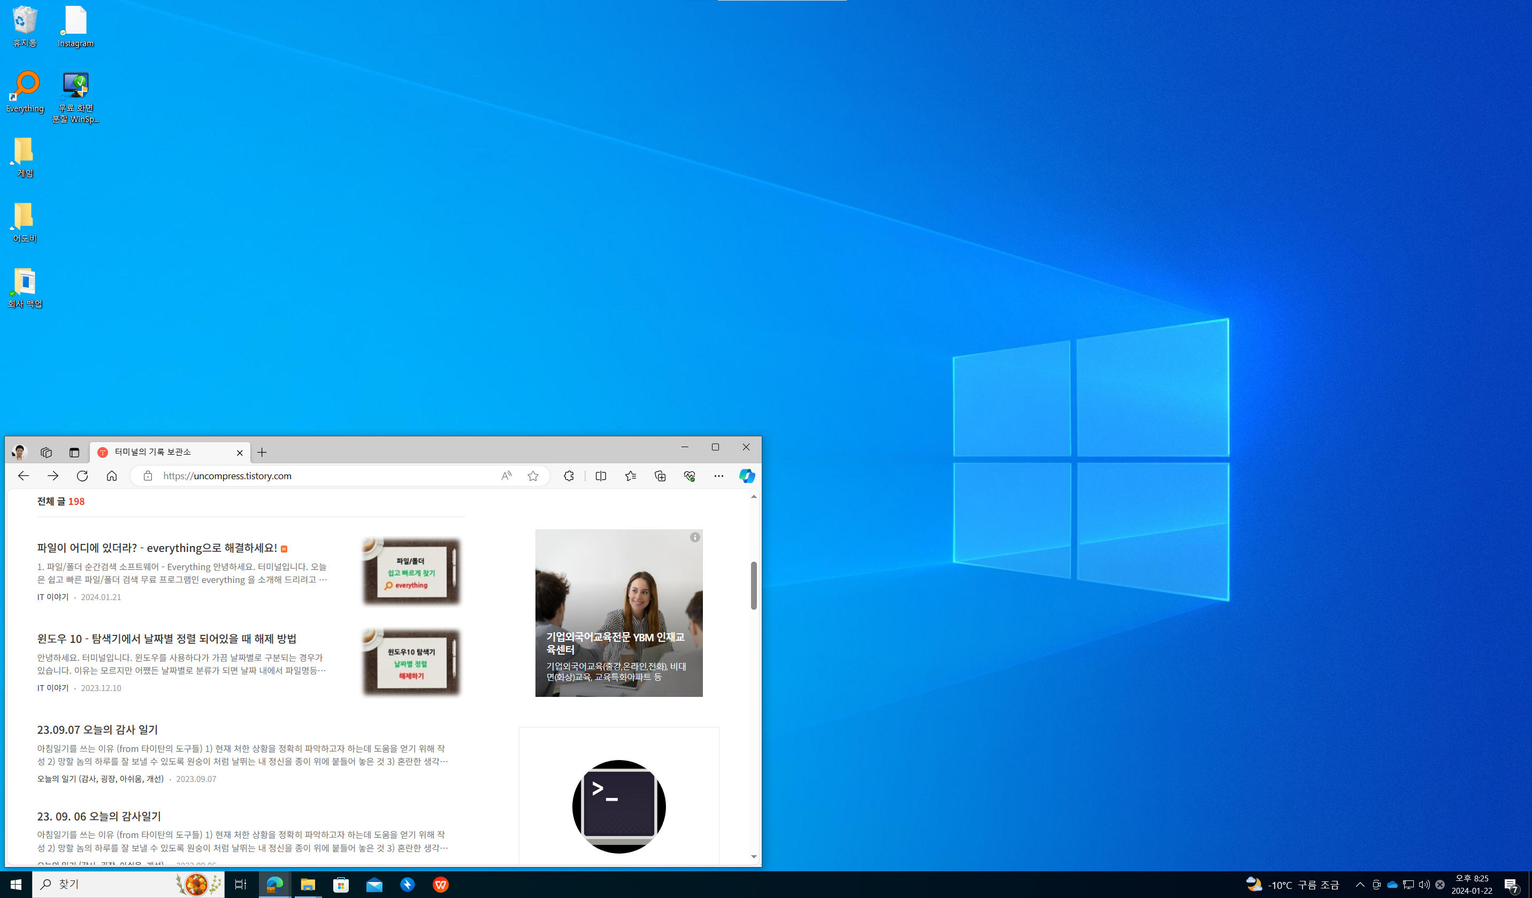This screenshot has width=1532, height=898.
Task: Open Edge Extensions puzzle icon
Action: click(569, 476)
